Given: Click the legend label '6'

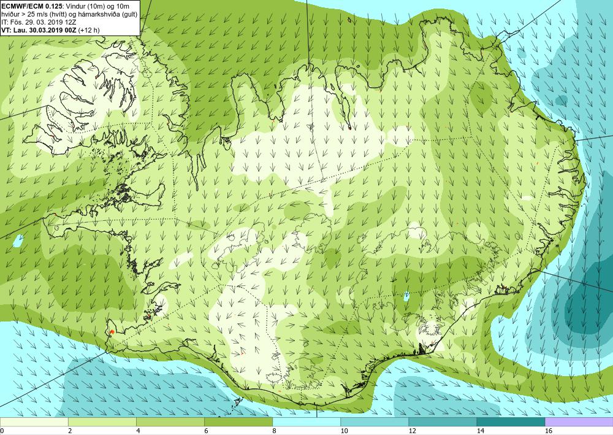Looking at the screenshot, I should pyautogui.click(x=206, y=431).
